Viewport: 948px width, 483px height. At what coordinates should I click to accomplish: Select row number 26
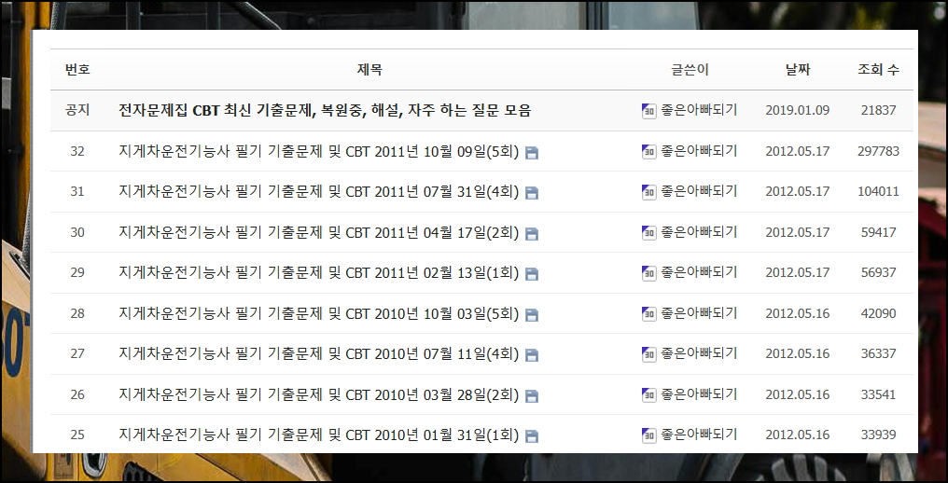[77, 394]
